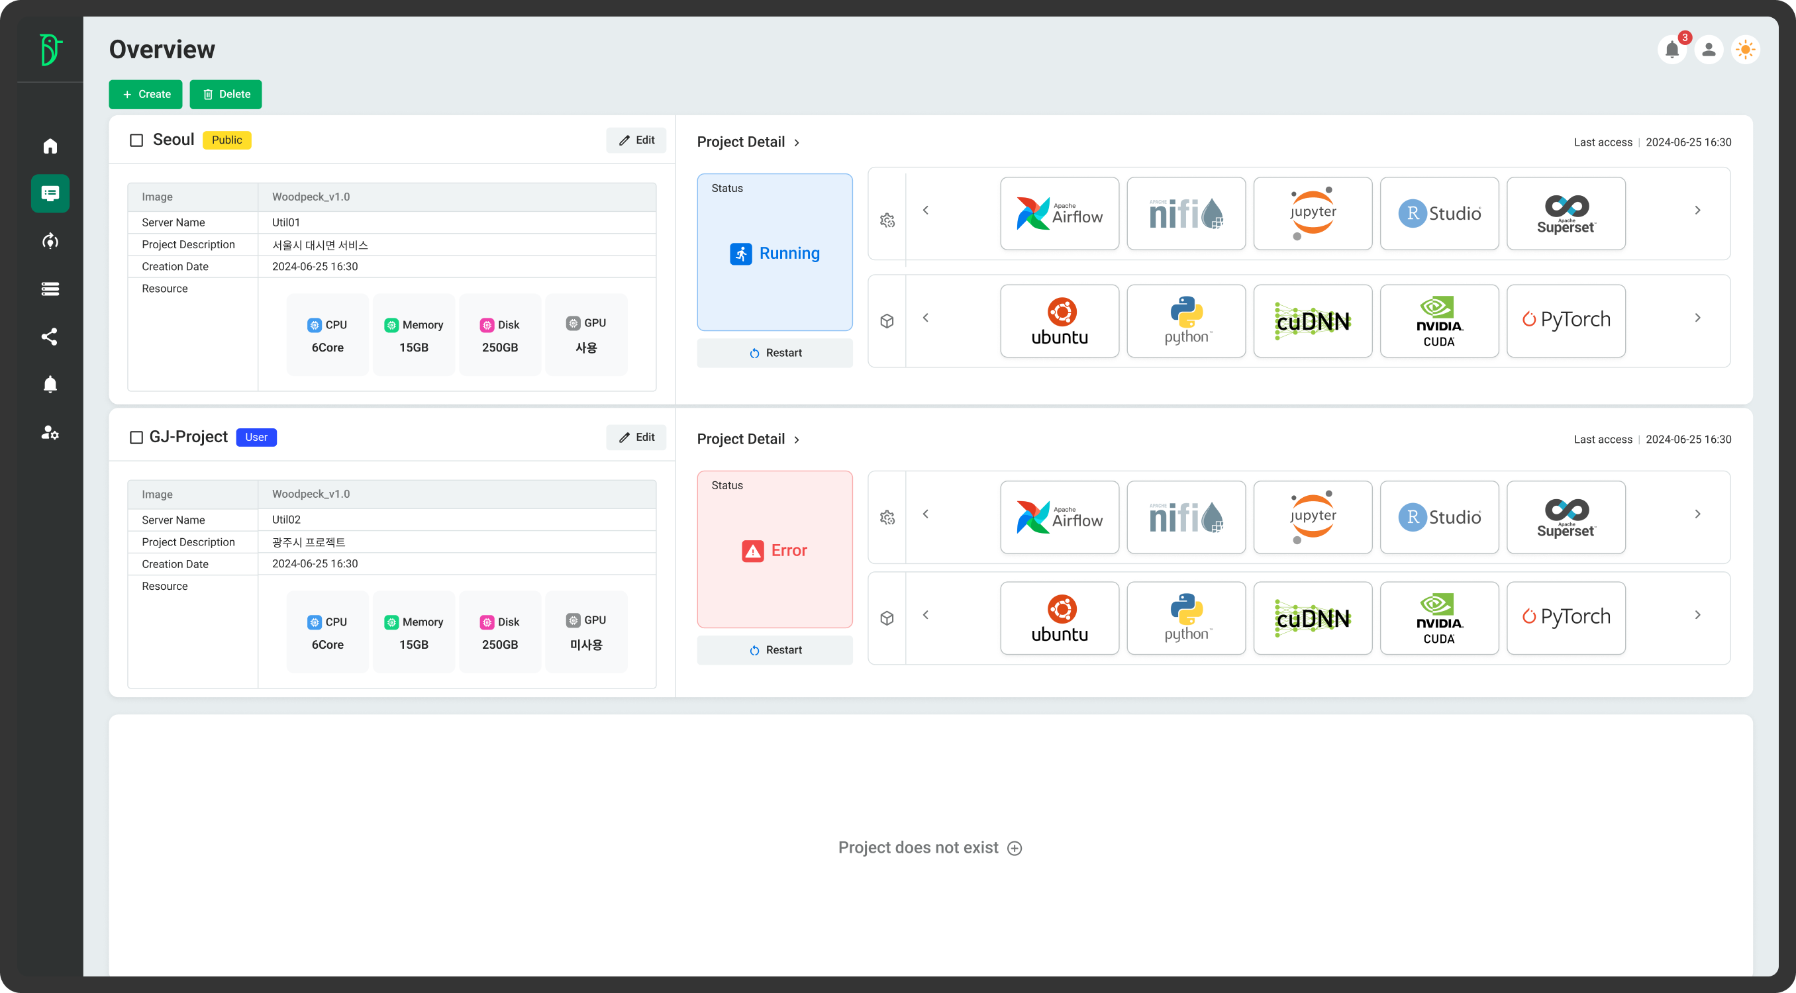Launch Jupyter in GJ-Project
Viewport: 1796px width, 993px height.
[1313, 517]
